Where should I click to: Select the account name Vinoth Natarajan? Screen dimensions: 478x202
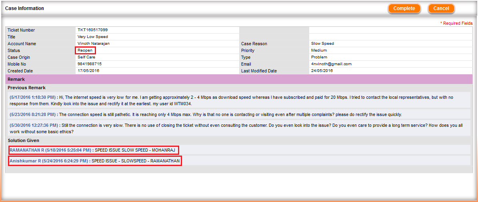pos(93,44)
